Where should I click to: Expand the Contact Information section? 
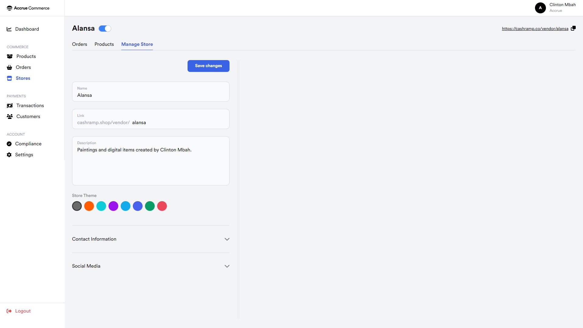tap(227, 239)
